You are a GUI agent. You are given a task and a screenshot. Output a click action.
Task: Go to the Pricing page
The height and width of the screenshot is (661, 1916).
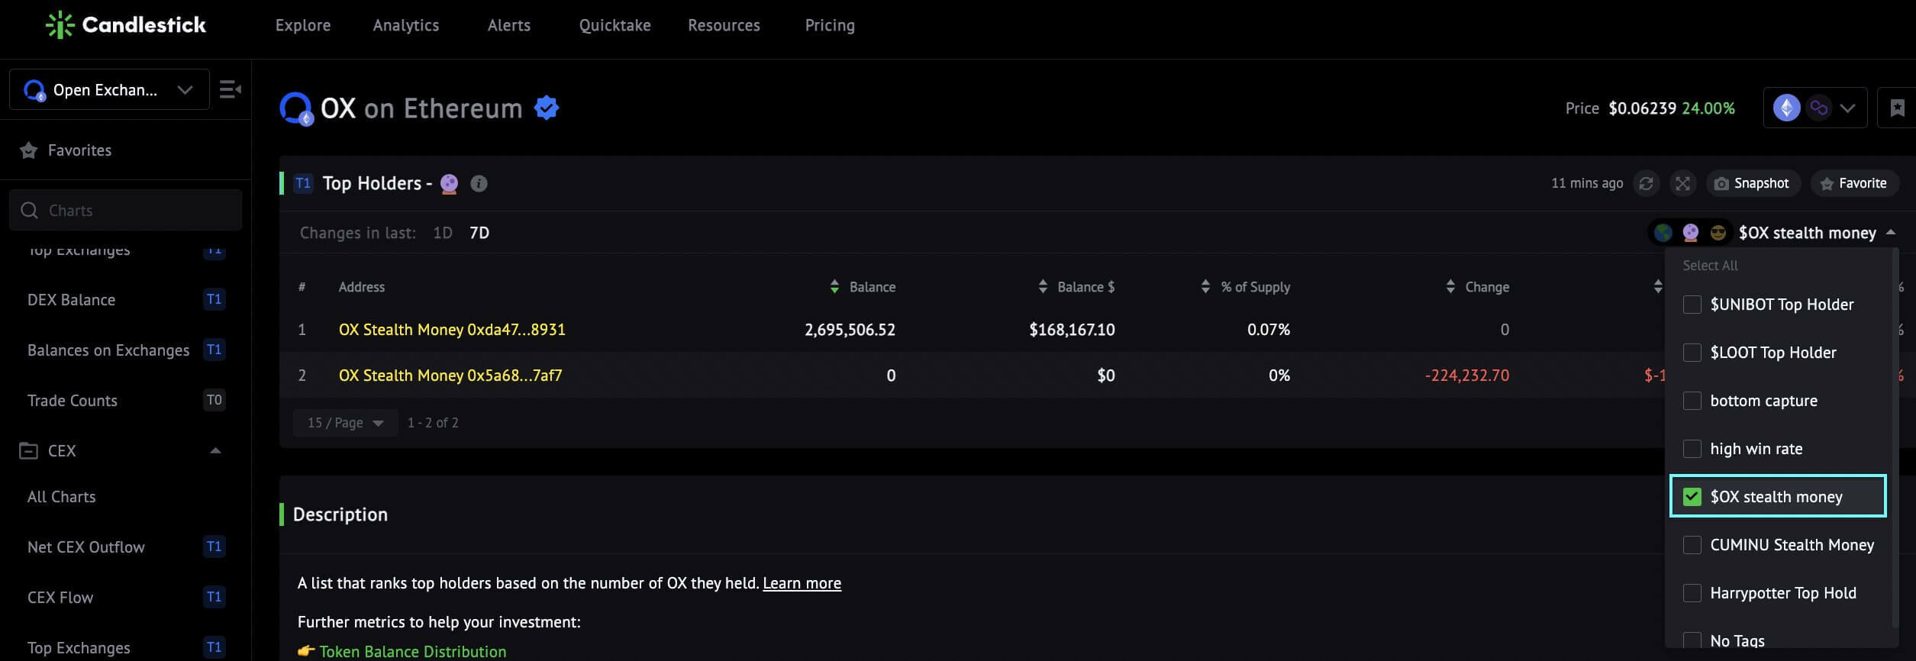tap(830, 25)
